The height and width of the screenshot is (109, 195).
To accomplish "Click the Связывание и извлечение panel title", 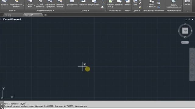I will tap(154, 11).
